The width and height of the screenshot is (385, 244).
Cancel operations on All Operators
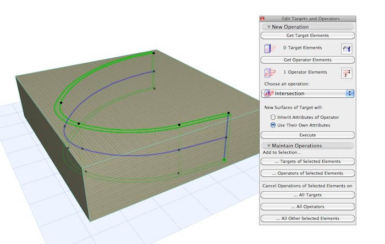point(307,207)
